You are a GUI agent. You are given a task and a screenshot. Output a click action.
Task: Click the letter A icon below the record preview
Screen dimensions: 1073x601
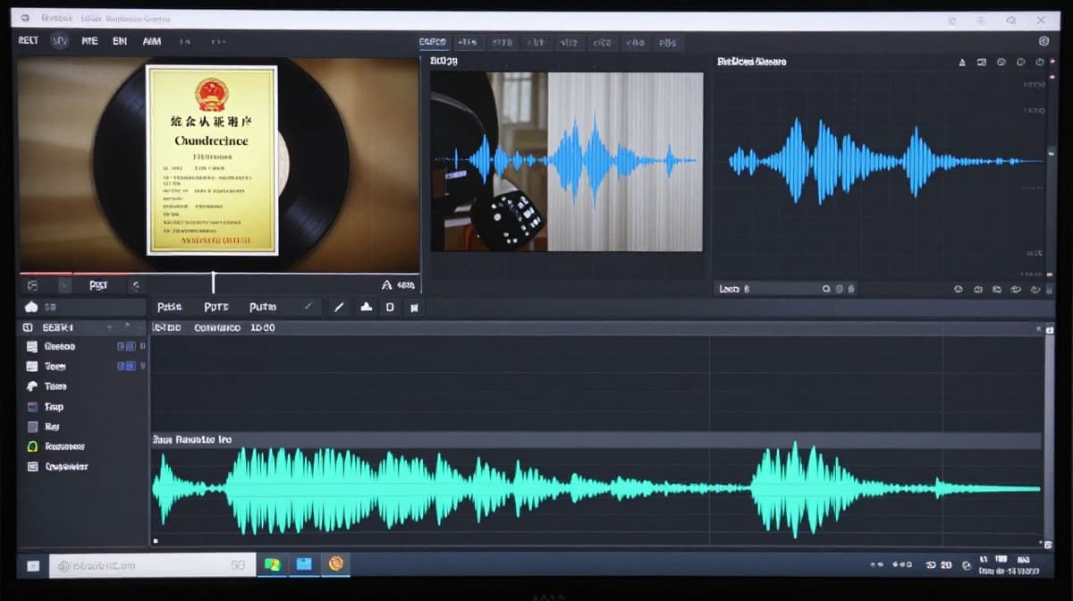(386, 285)
